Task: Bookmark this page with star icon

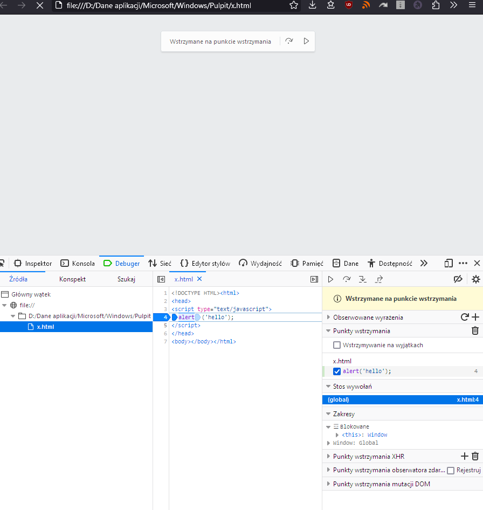Action: pyautogui.click(x=294, y=5)
